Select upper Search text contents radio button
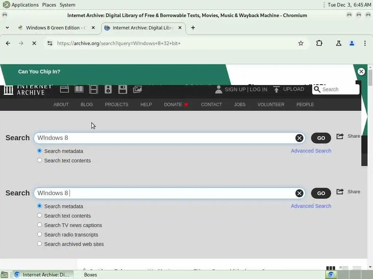The width and height of the screenshot is (373, 279). pyautogui.click(x=39, y=160)
